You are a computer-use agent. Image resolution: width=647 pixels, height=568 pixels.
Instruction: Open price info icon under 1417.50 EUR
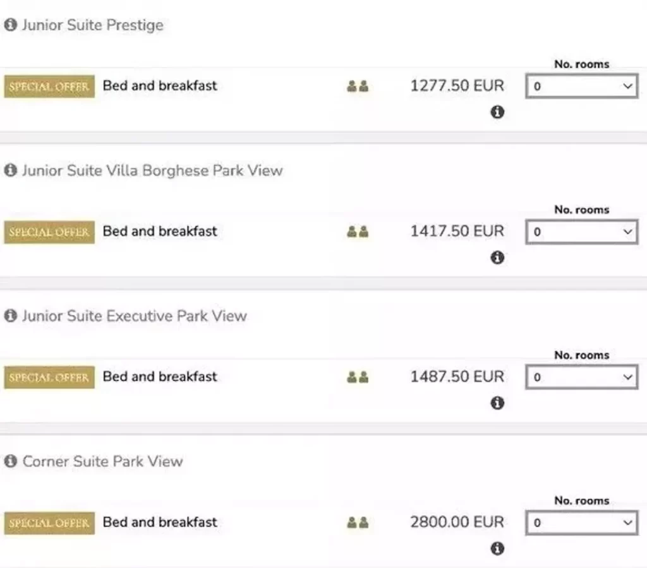(497, 257)
